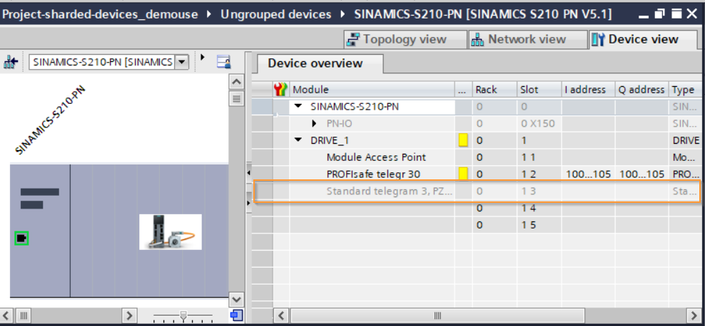Viewport: 705px width, 326px height.
Task: Click the overview navigation icon beside zoom slider
Action: pyautogui.click(x=236, y=315)
